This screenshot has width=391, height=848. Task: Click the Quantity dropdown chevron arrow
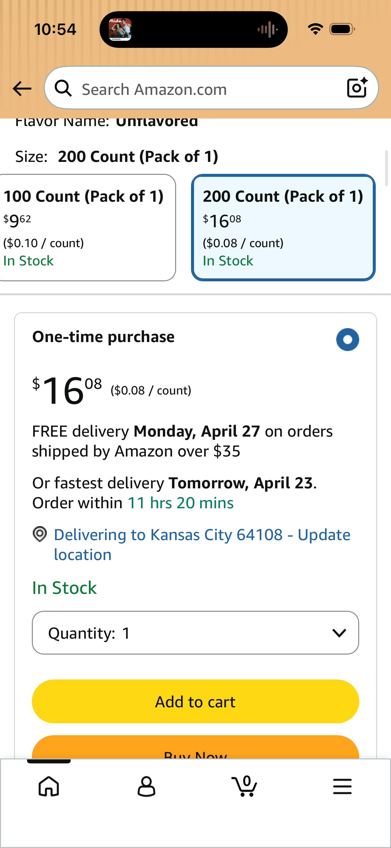339,633
